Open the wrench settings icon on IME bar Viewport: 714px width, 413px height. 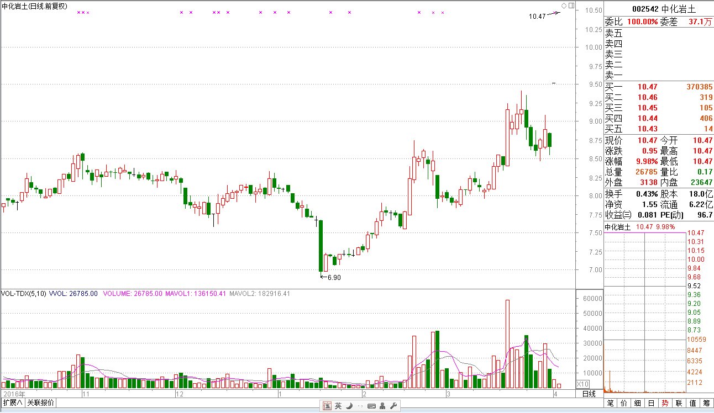tap(393, 406)
